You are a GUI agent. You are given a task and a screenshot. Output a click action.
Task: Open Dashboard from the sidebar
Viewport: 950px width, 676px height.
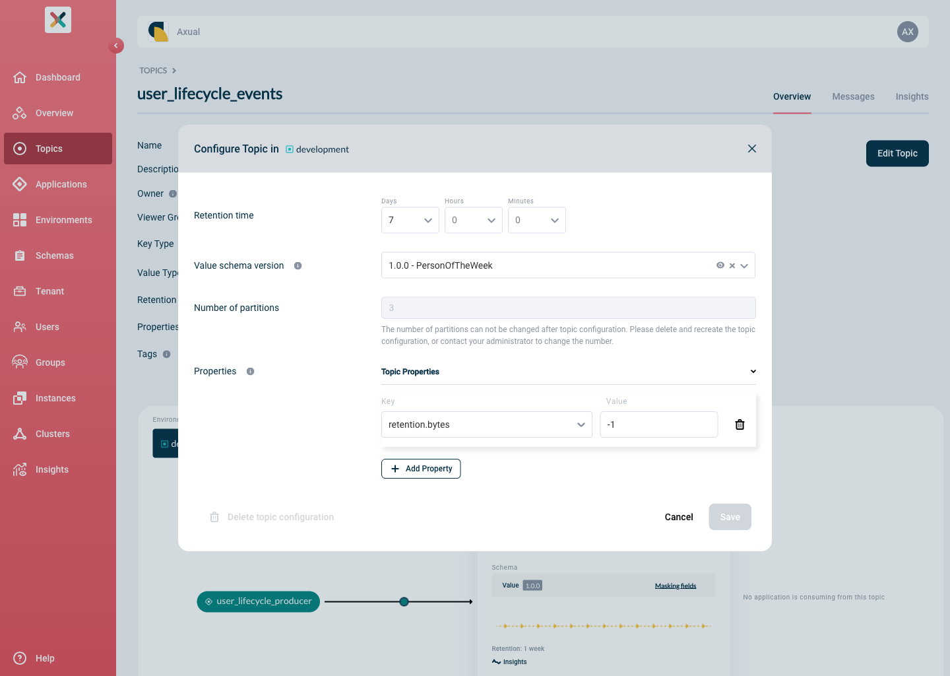point(58,77)
